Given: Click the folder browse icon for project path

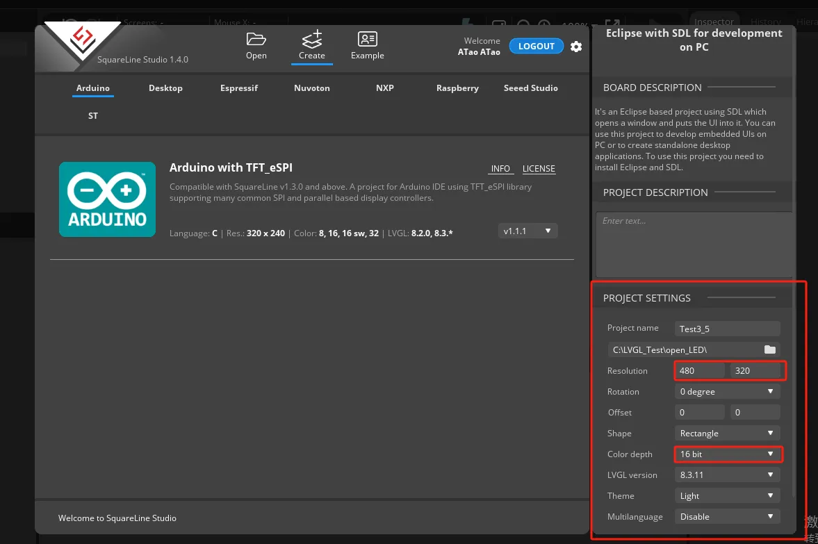Looking at the screenshot, I should coord(770,349).
